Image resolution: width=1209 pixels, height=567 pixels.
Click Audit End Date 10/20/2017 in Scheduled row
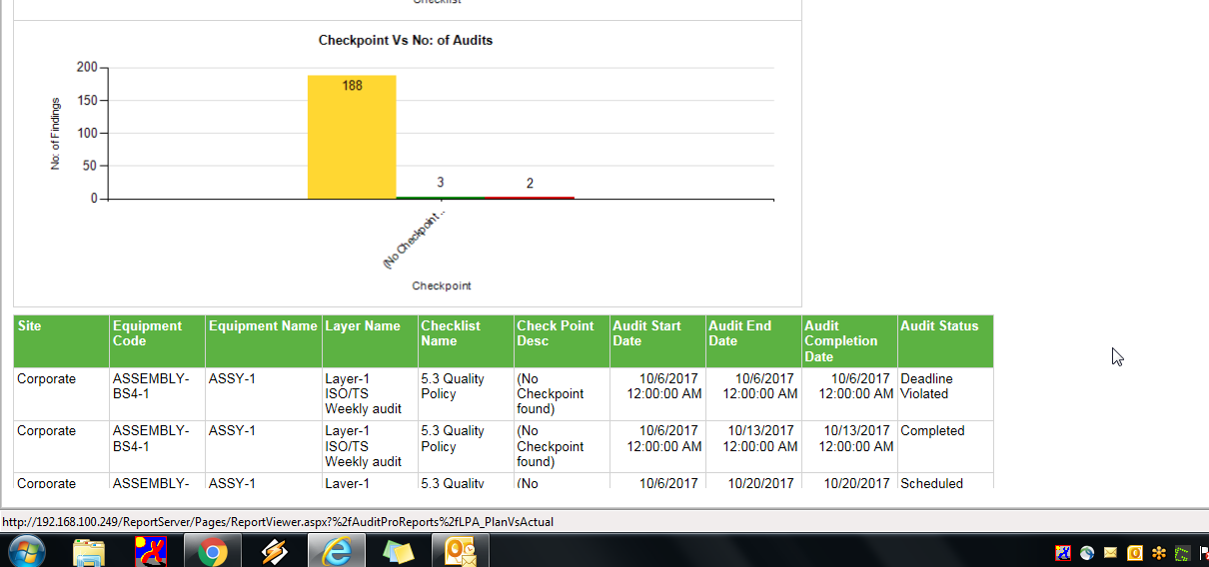(764, 483)
